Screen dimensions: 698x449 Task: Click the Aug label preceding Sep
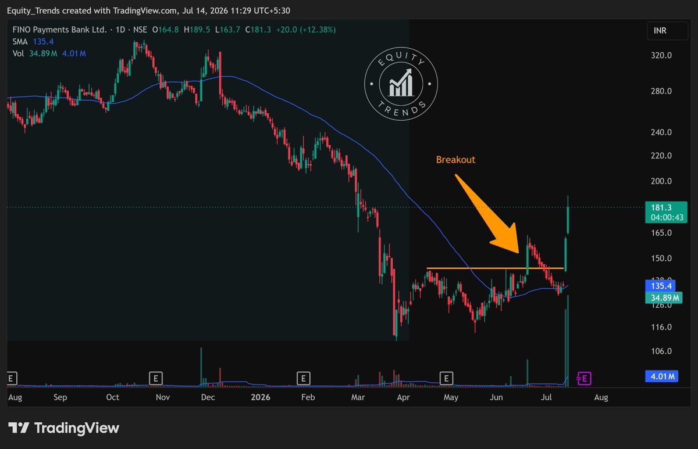pos(16,397)
